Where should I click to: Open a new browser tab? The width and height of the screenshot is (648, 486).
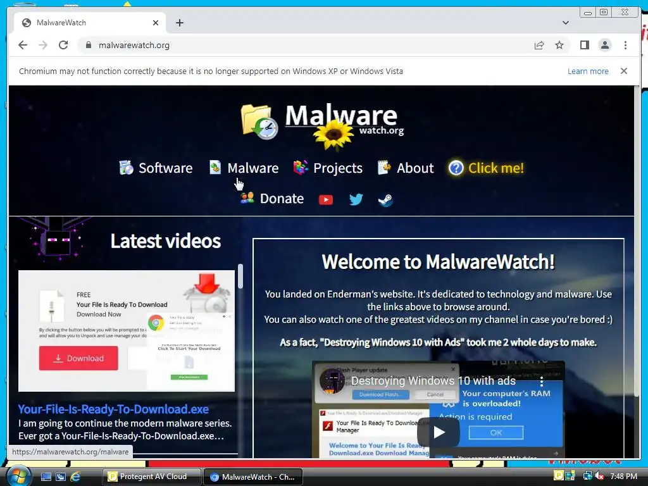click(x=179, y=23)
